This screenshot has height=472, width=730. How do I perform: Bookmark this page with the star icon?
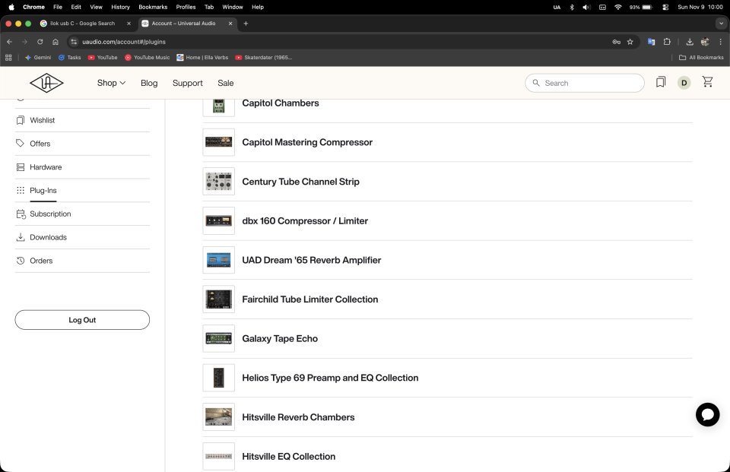(630, 42)
